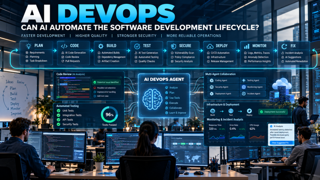320x180 pixels.
Task: Click the SECURE shield icon
Action: [173, 46]
